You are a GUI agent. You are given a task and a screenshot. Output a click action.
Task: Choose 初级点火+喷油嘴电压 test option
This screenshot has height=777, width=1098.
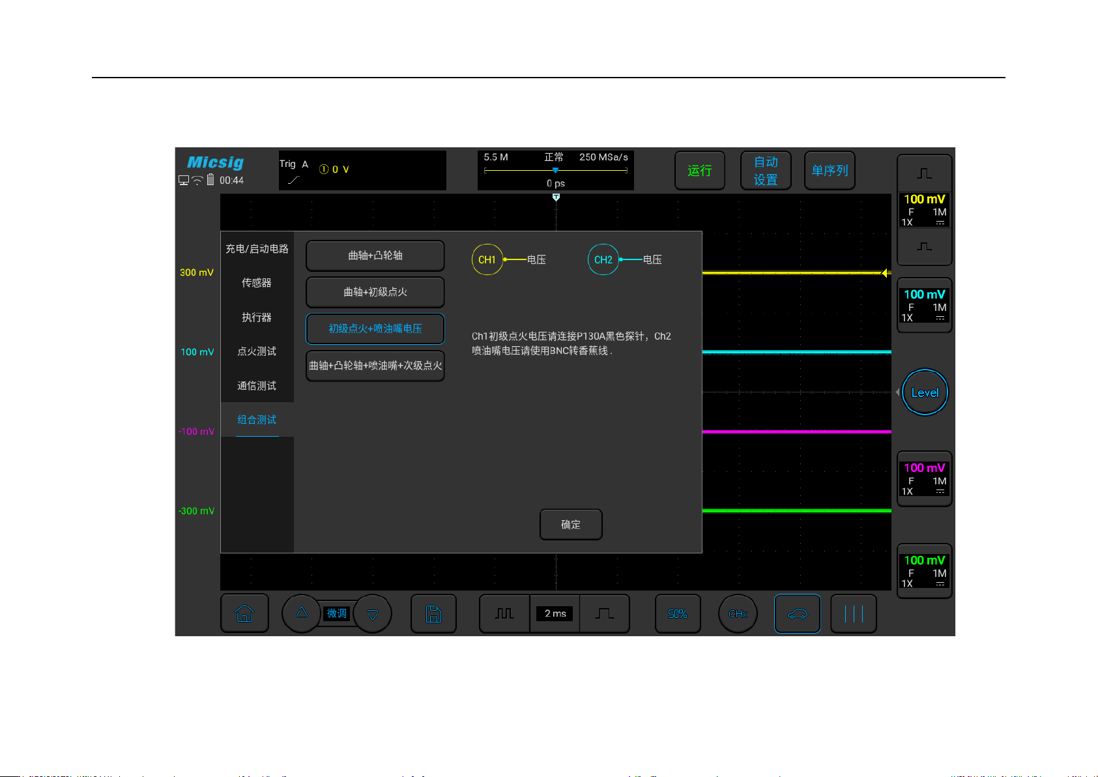click(375, 329)
